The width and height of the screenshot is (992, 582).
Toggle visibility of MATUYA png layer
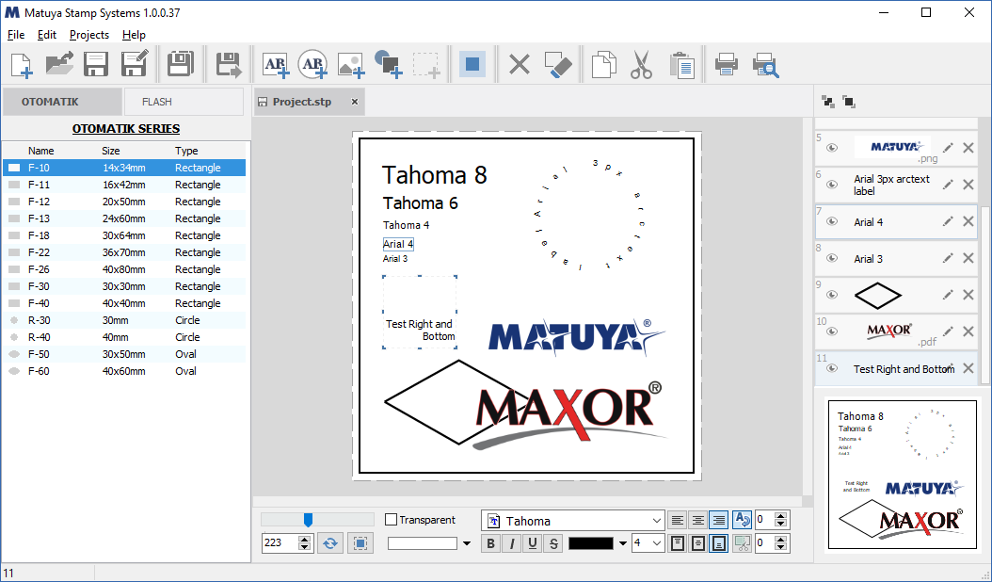coord(832,148)
